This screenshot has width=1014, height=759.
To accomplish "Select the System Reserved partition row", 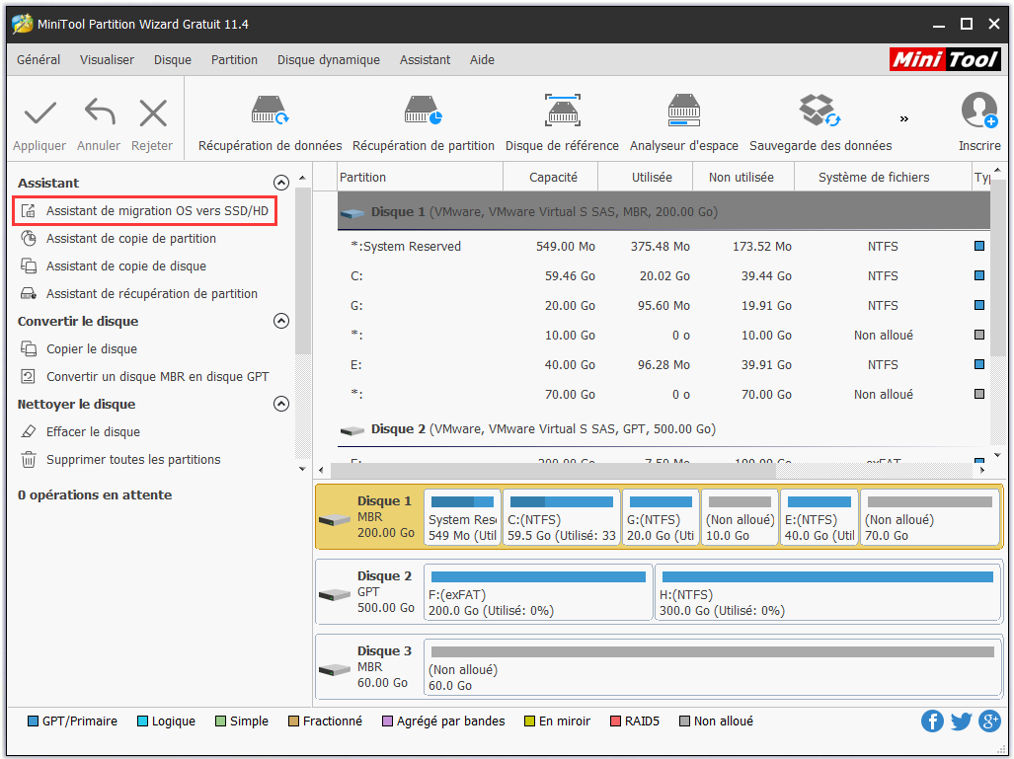I will [663, 247].
